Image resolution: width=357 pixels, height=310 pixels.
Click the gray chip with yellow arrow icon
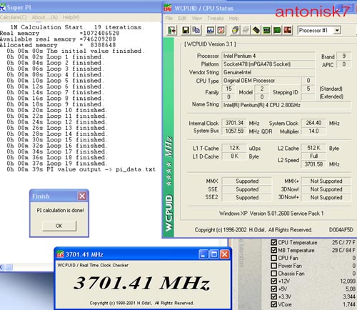pyautogui.click(x=235, y=30)
